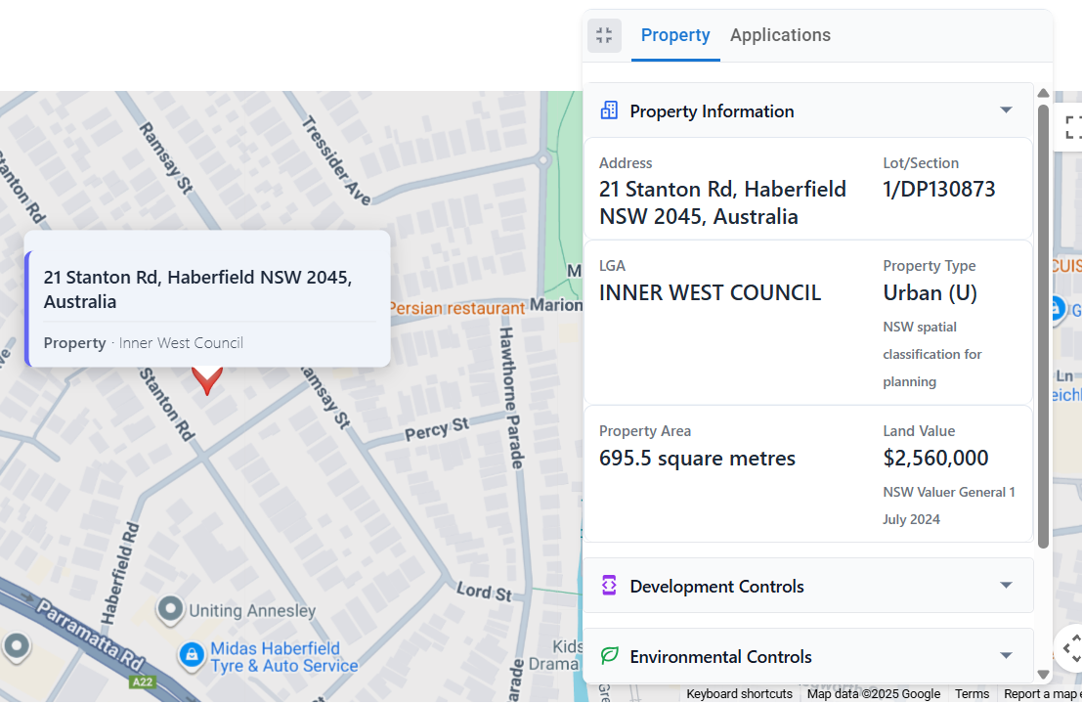Screen dimensions: 1082x704
Task: Expand the Development Controls section
Action: pos(1006,585)
